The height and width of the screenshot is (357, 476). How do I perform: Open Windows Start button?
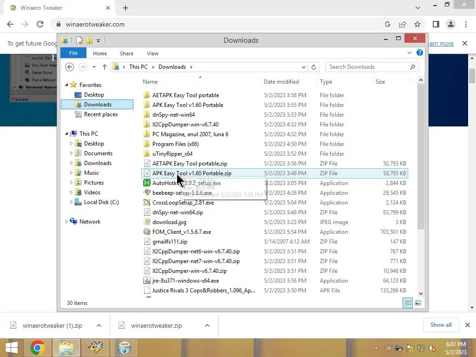[12, 348]
